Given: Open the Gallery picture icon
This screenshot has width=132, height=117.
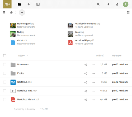Looking at the screenshot, I should point(38,4).
